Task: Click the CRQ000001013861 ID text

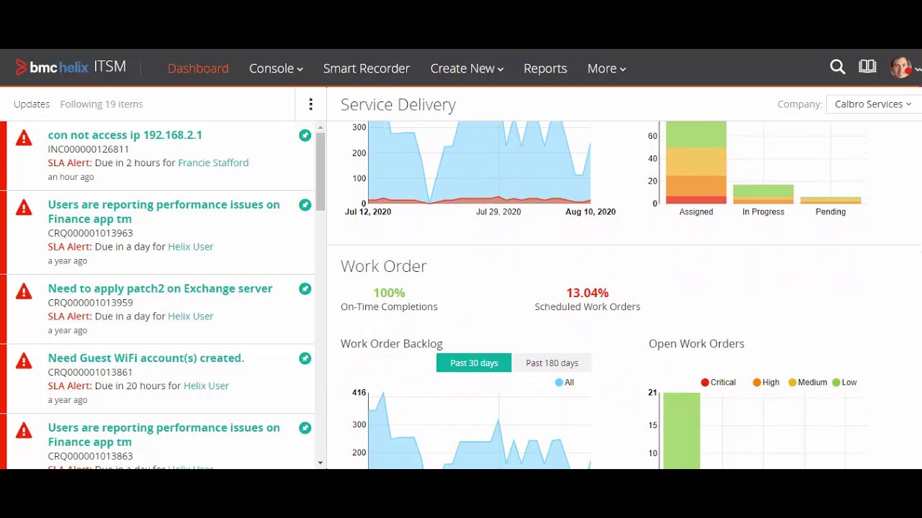Action: [x=90, y=373]
